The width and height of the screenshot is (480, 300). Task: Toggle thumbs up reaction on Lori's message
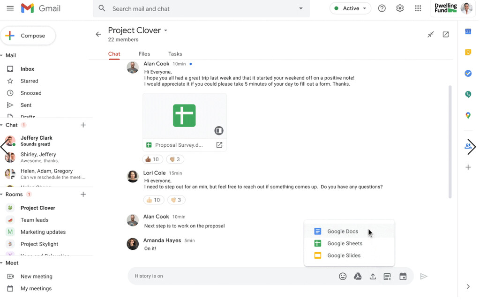tap(154, 200)
